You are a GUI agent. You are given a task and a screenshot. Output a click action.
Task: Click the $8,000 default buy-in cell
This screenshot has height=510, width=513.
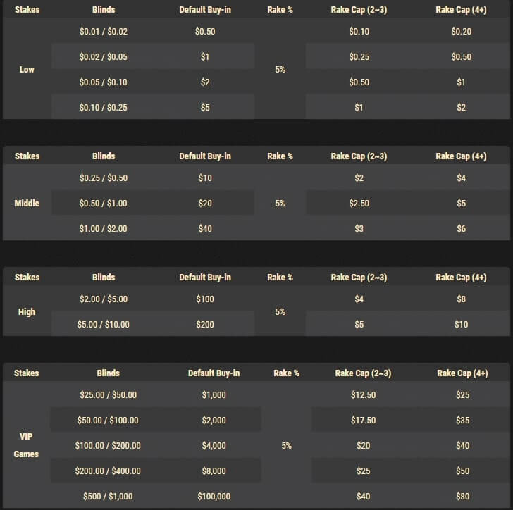coord(214,471)
